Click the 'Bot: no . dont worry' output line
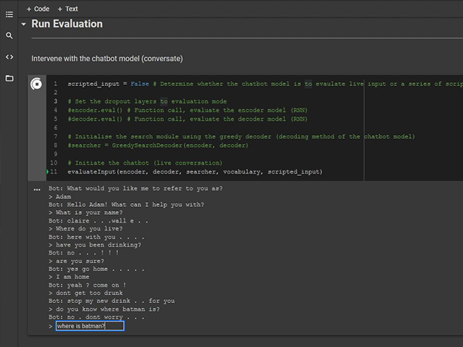Viewport: 463px width, 347px height. click(x=96, y=317)
